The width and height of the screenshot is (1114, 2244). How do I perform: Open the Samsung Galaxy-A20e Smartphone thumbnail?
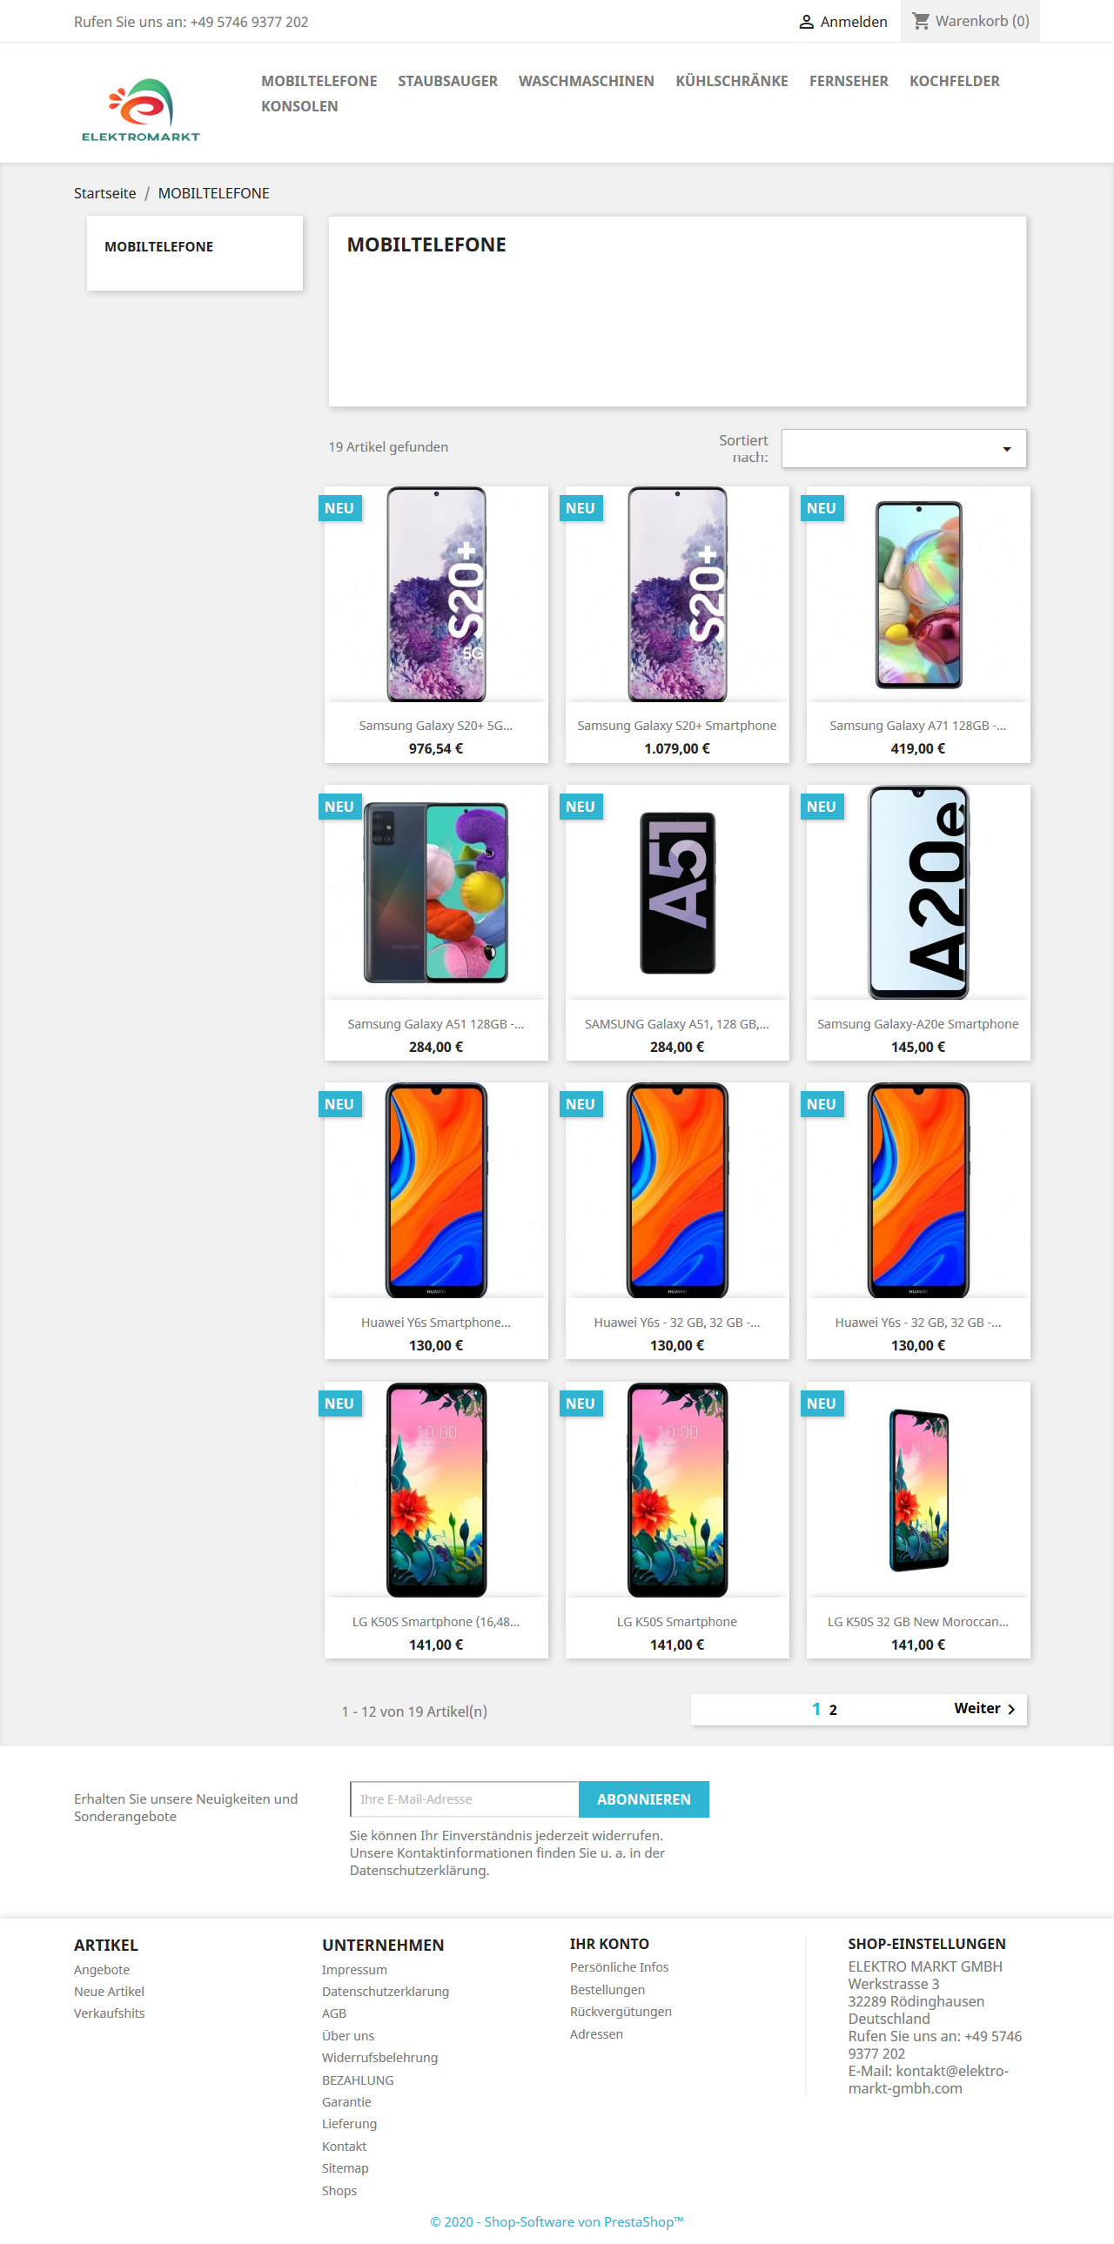click(918, 892)
